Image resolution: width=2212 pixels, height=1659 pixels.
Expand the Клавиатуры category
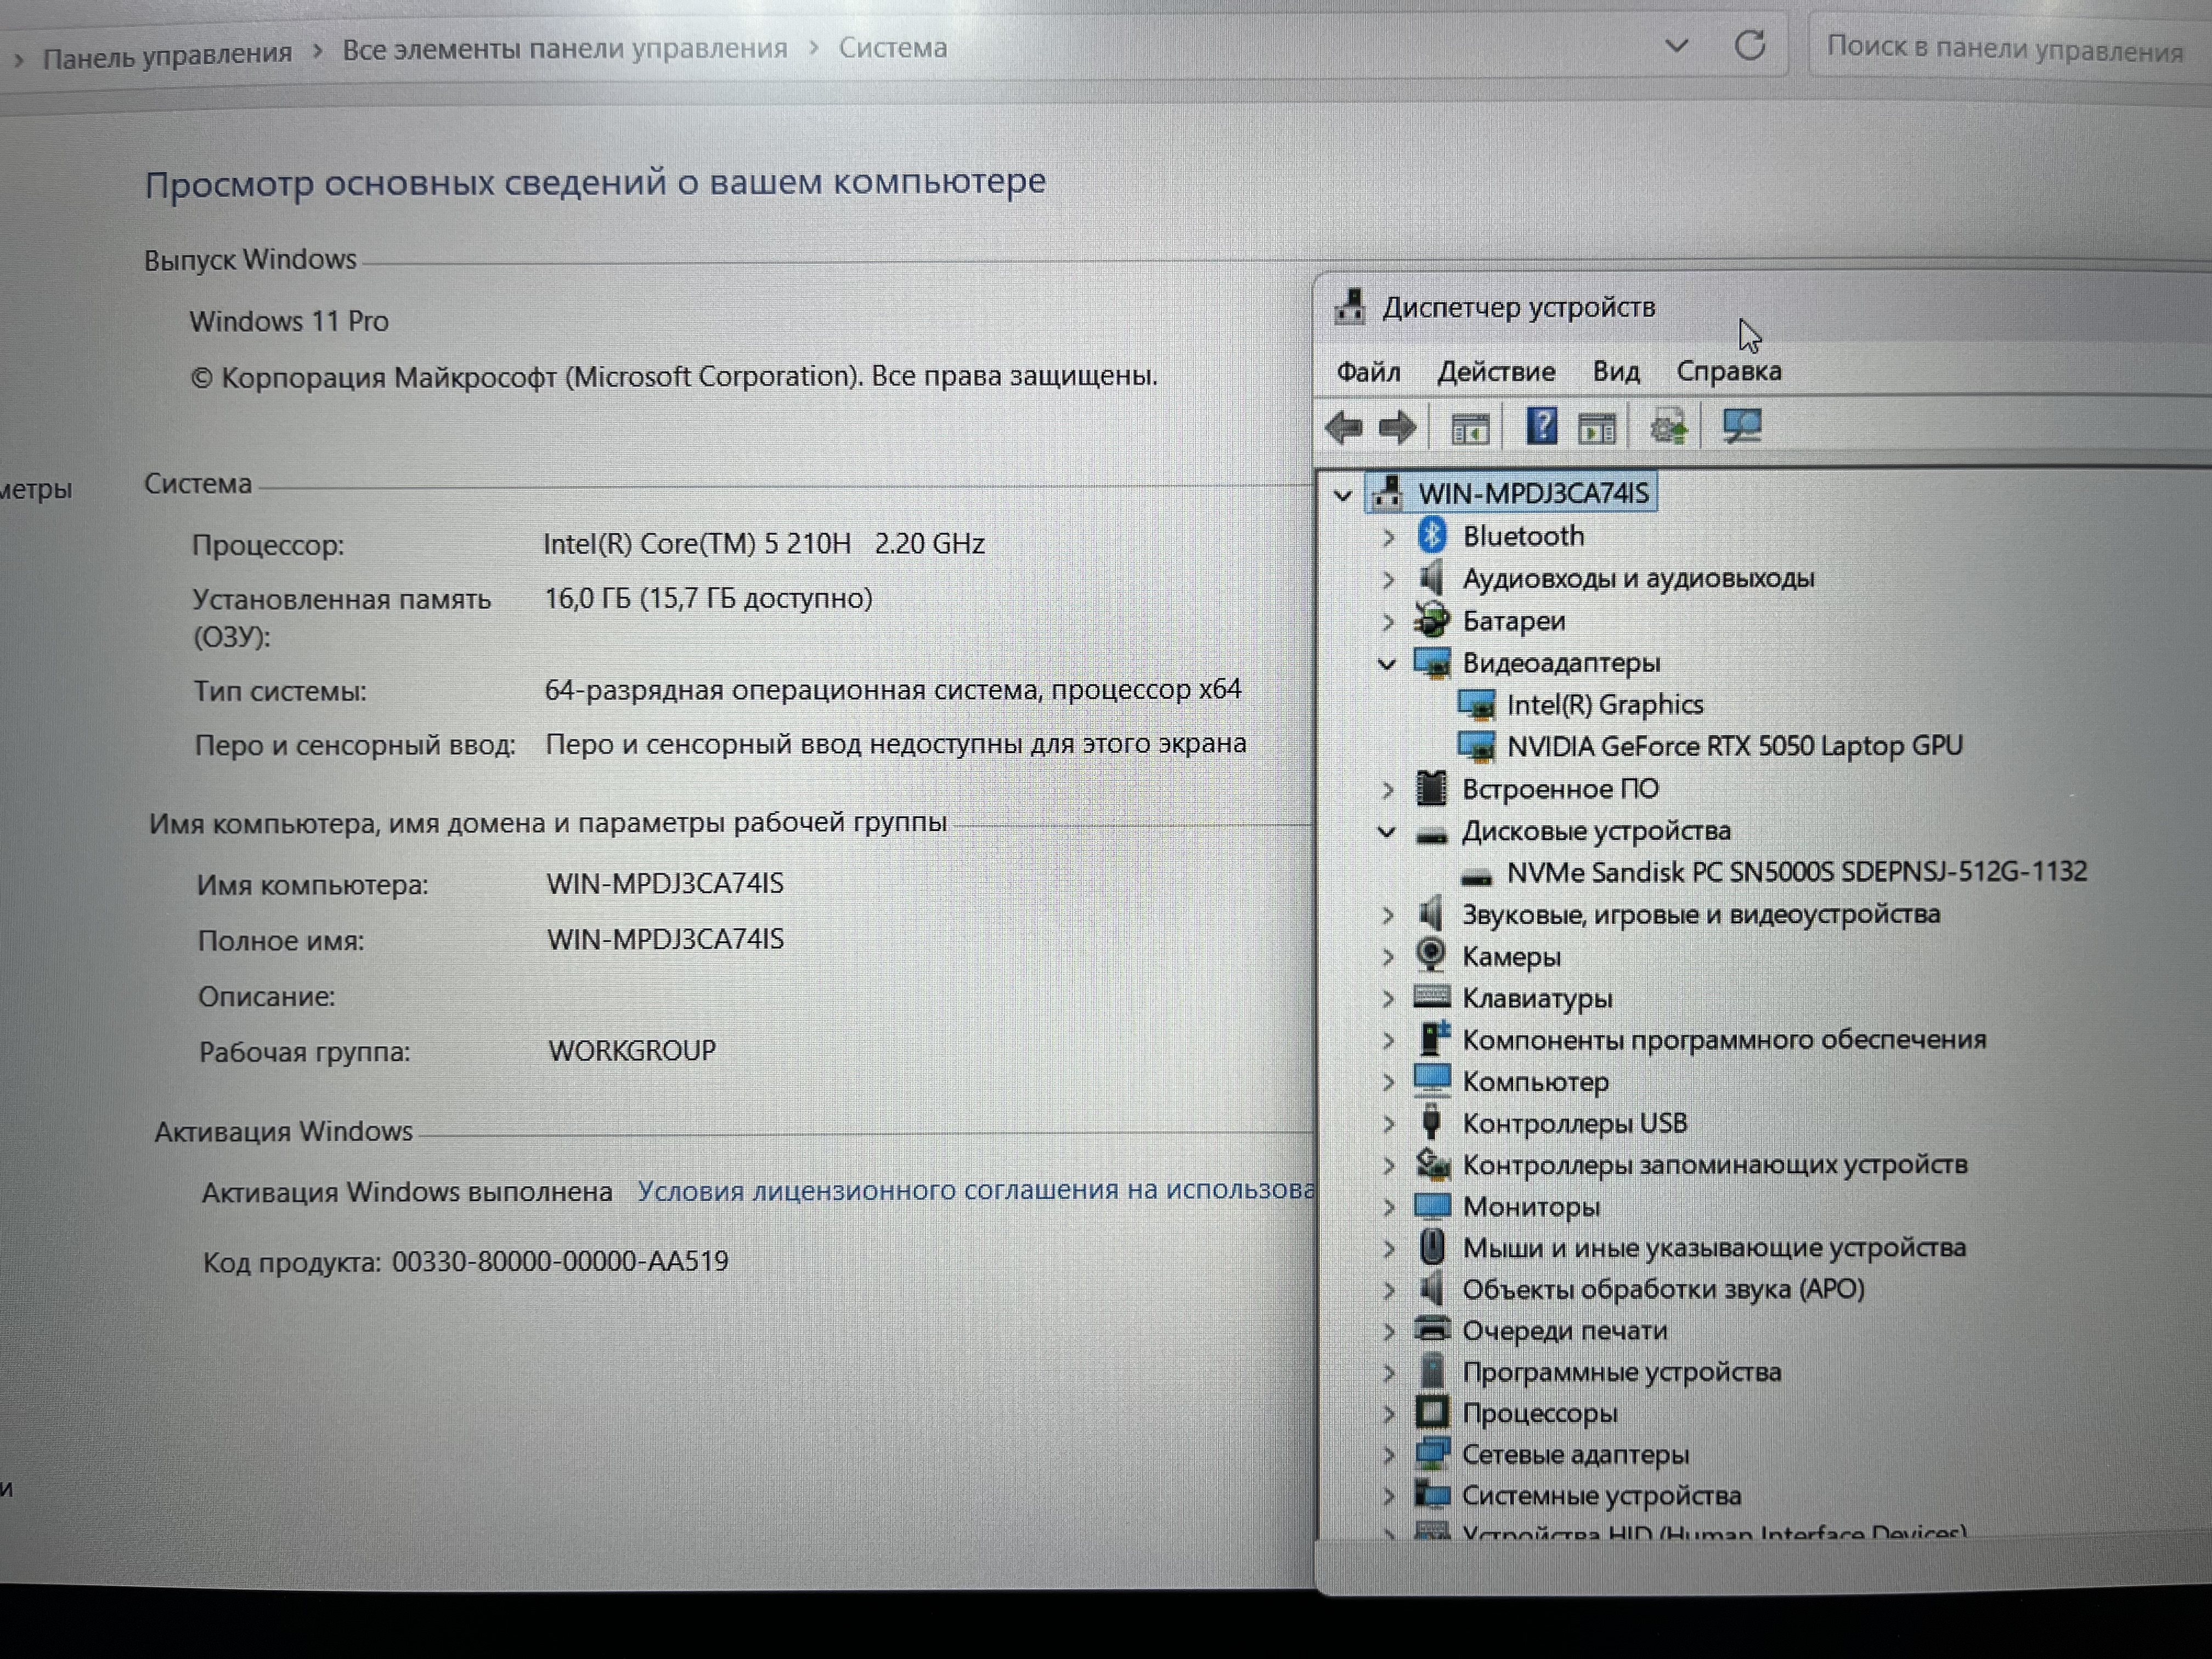click(x=1388, y=998)
